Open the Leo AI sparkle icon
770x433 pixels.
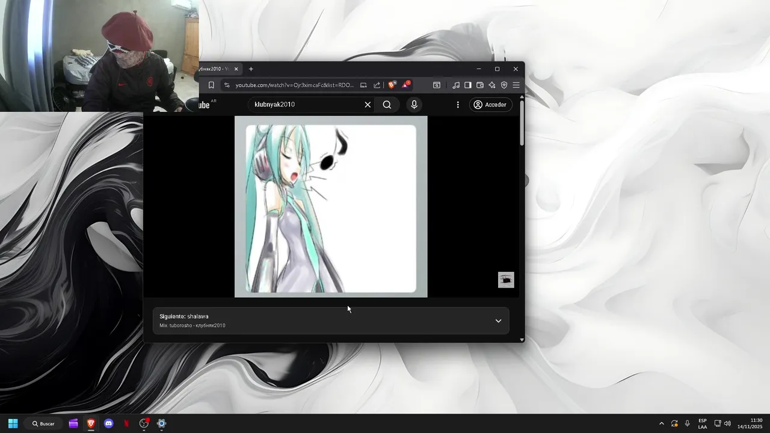point(492,85)
